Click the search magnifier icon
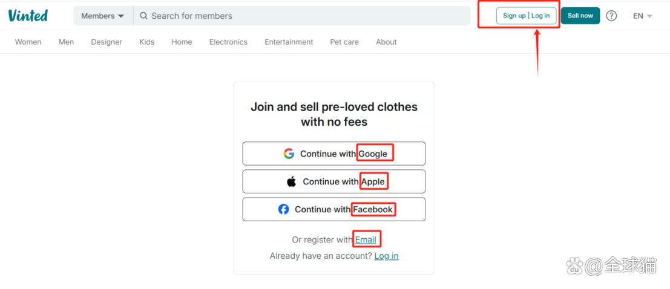This screenshot has width=670, height=289. pos(143,16)
